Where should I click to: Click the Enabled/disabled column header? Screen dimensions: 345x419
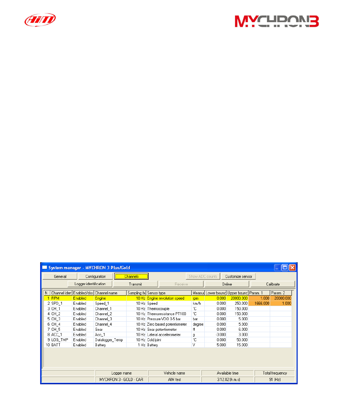[83, 293]
